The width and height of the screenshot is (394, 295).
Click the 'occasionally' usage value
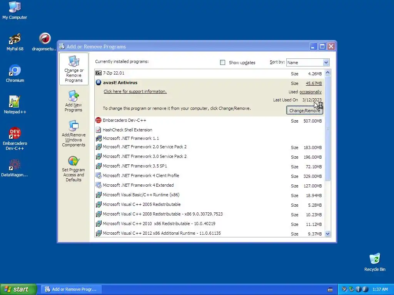311,92
